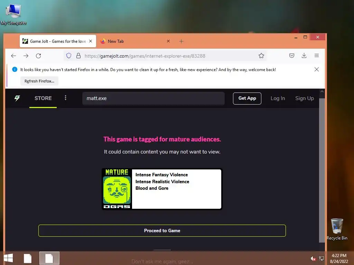Switch to the New Tab tab
354x265 pixels.
coord(135,41)
